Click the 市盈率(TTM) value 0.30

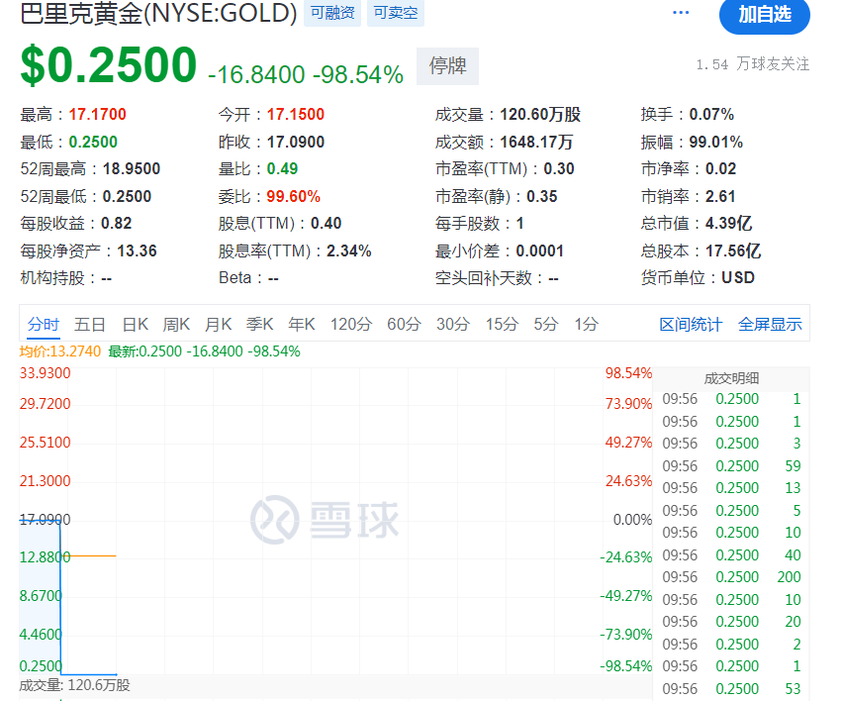[559, 169]
